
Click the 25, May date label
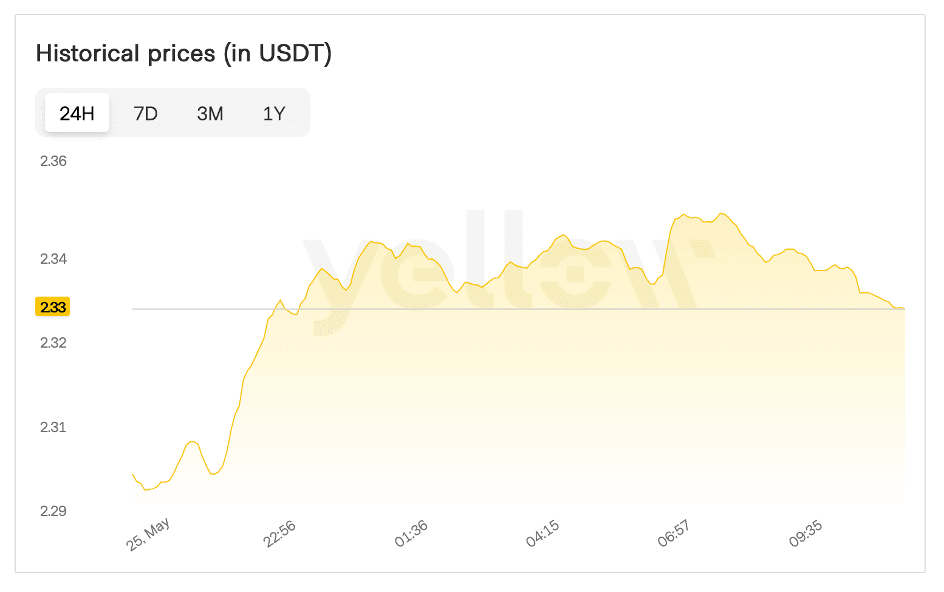pos(148,534)
